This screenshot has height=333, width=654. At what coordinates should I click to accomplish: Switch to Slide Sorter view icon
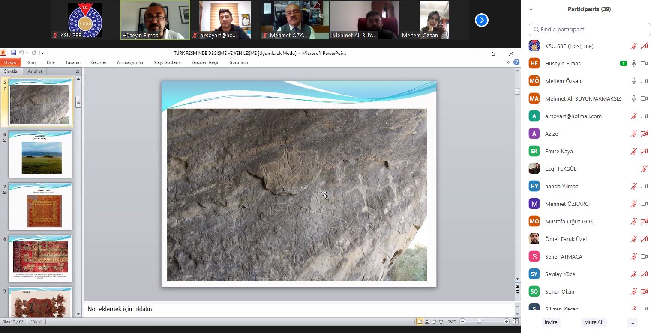click(x=427, y=321)
